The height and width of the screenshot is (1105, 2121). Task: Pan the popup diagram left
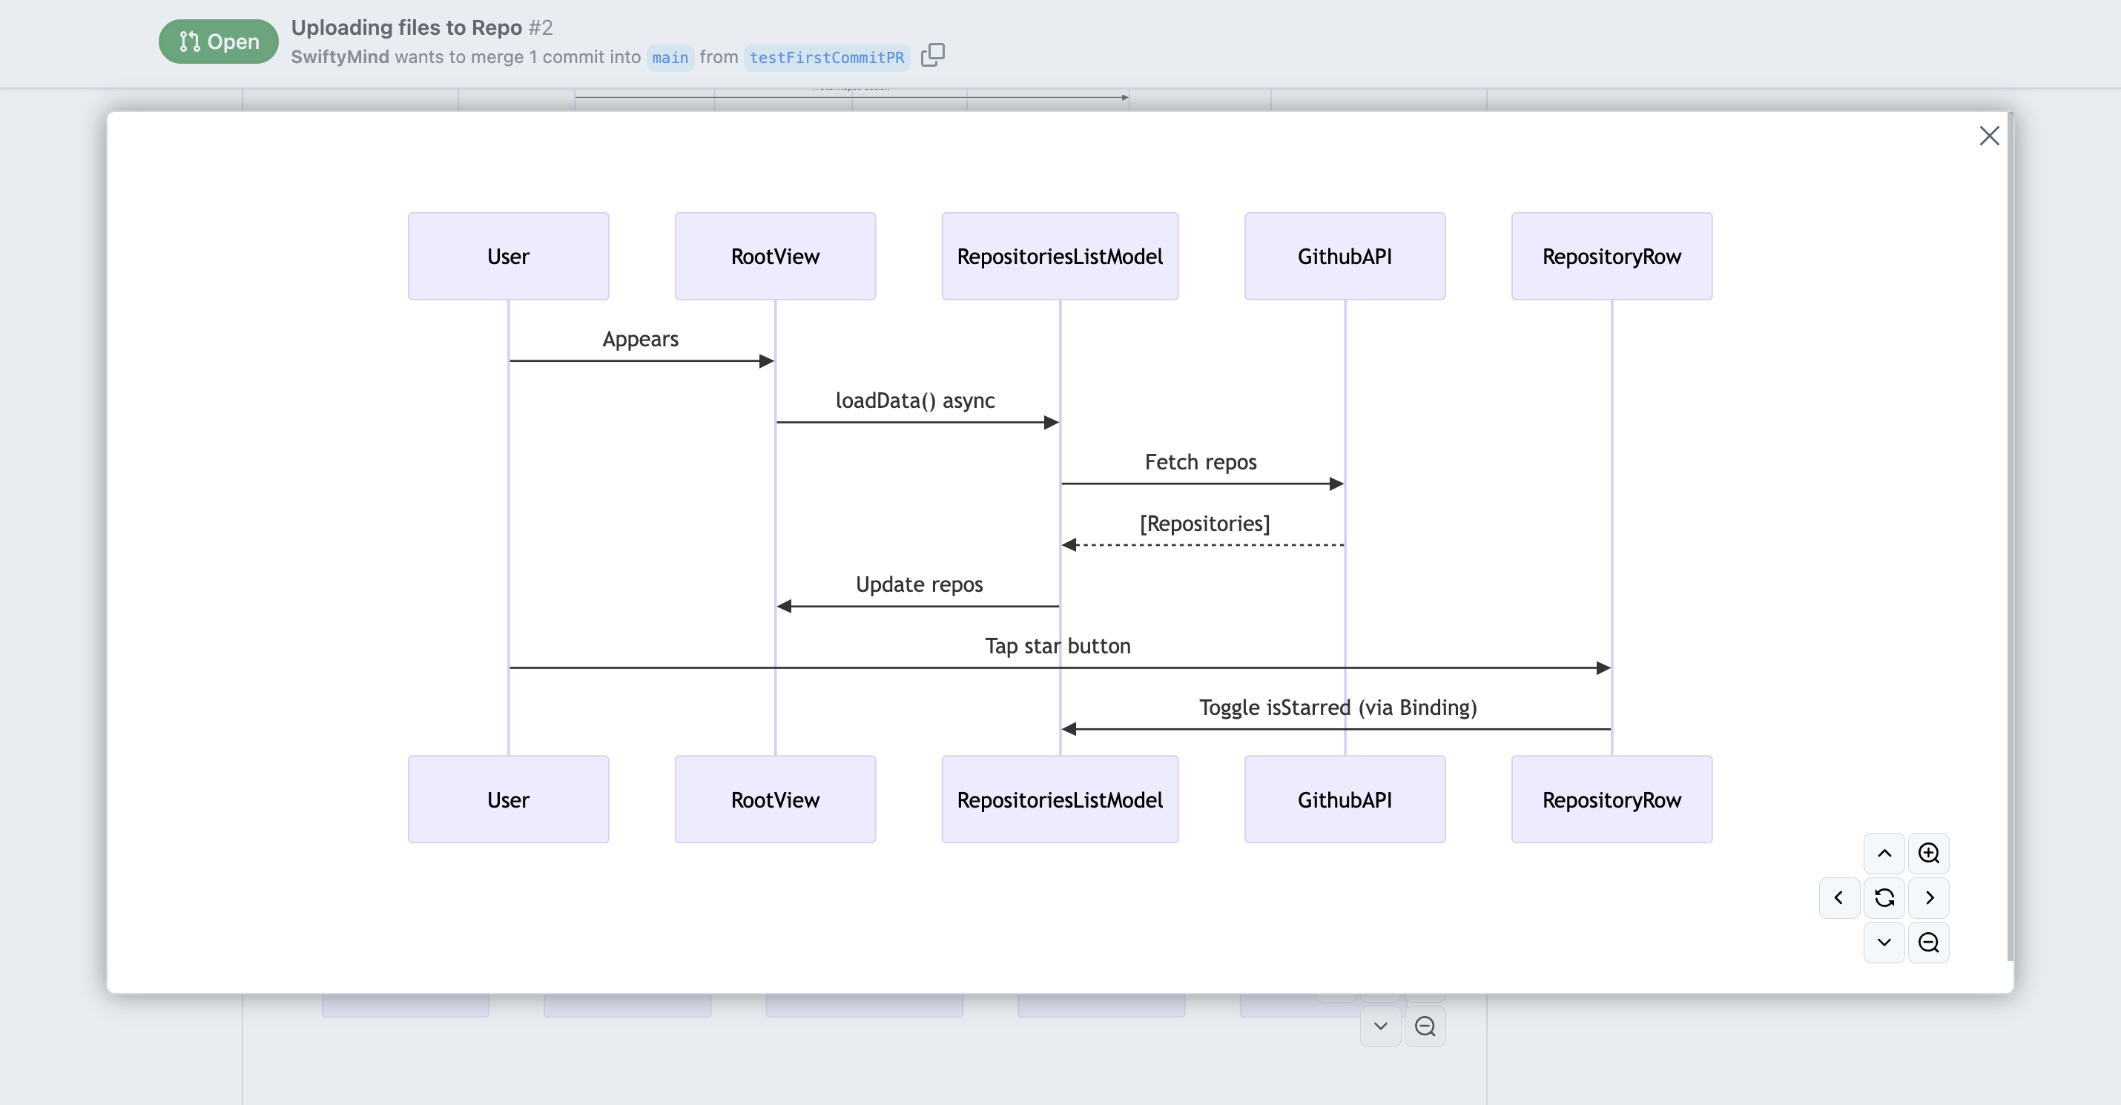coord(1839,897)
